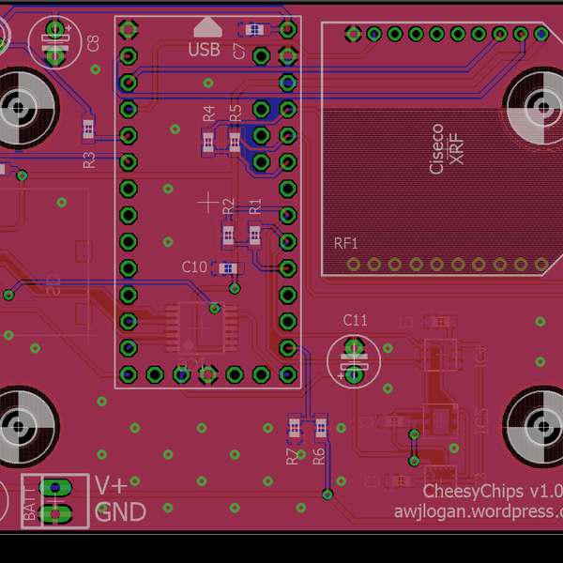Select the C7 SMD capacitor footprint

click(254, 29)
